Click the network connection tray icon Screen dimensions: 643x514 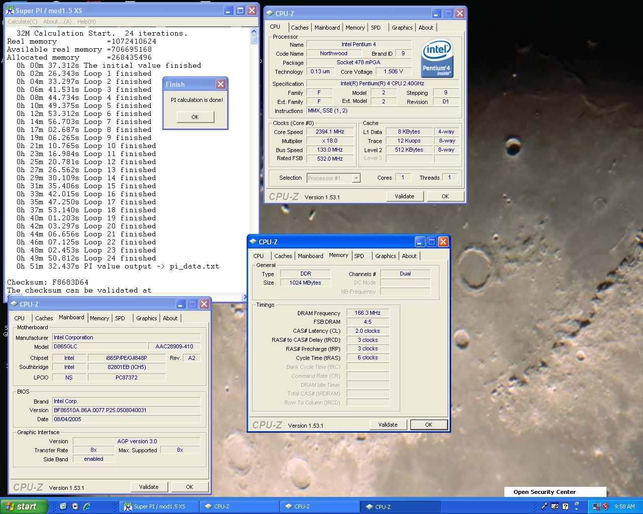click(596, 506)
